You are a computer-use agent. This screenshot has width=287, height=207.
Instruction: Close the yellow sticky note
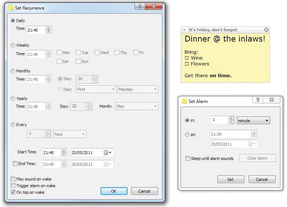pyautogui.click(x=266, y=30)
